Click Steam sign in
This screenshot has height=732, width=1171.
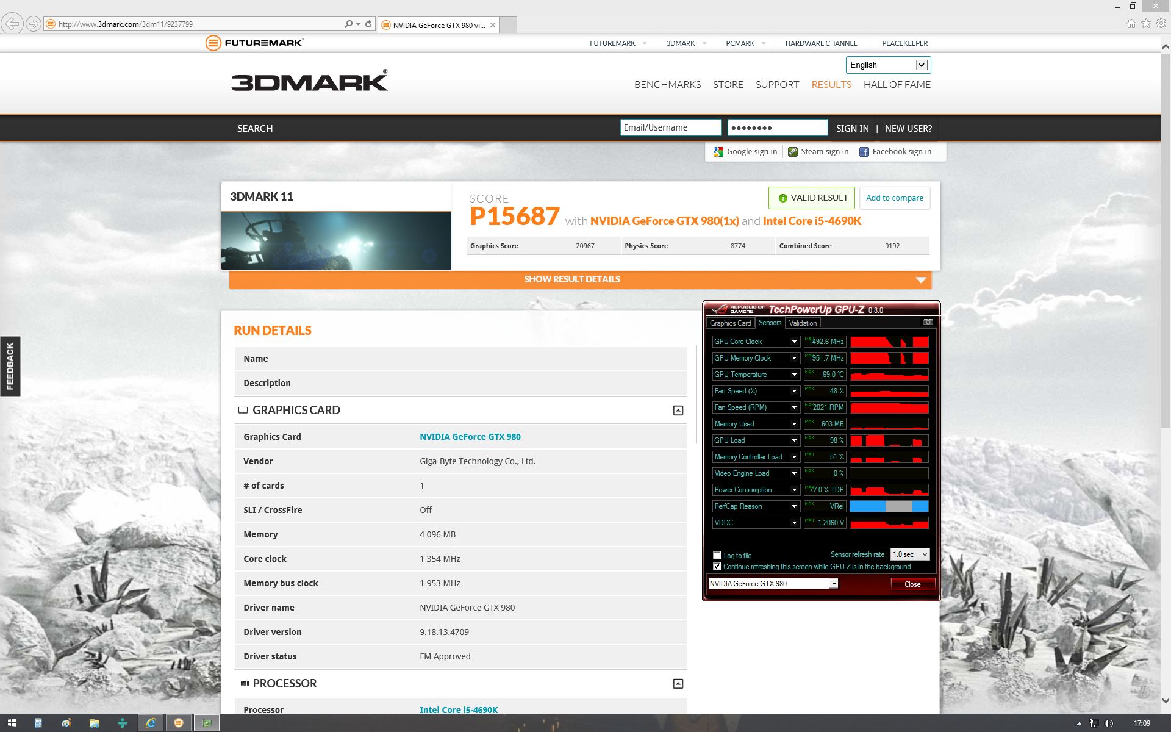coord(818,152)
